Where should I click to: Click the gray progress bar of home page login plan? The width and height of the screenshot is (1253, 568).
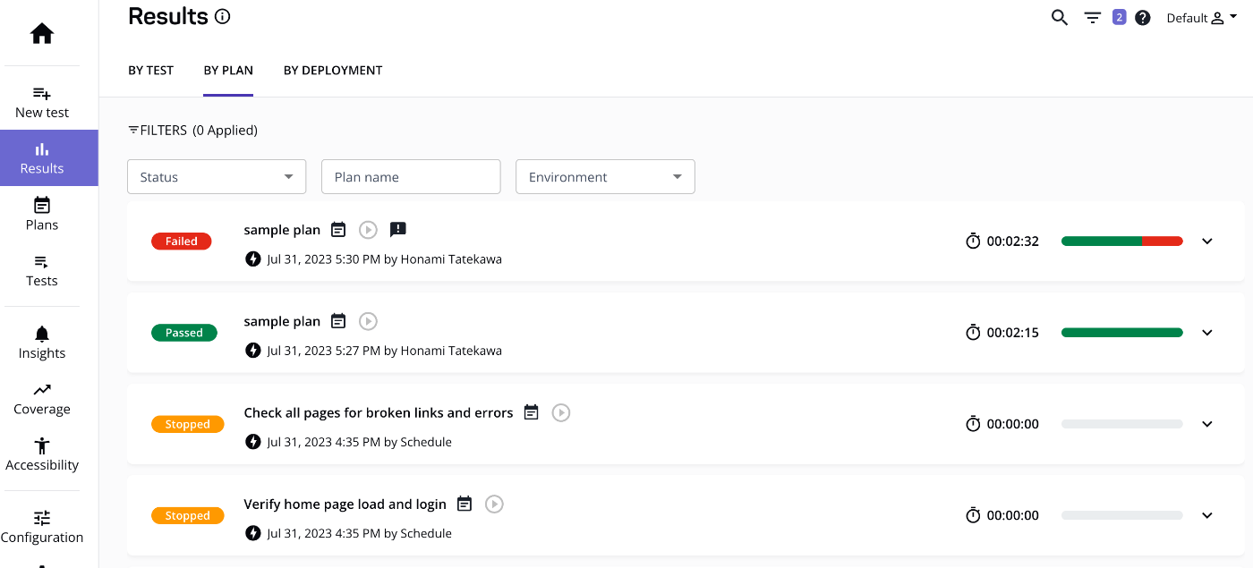point(1122,515)
